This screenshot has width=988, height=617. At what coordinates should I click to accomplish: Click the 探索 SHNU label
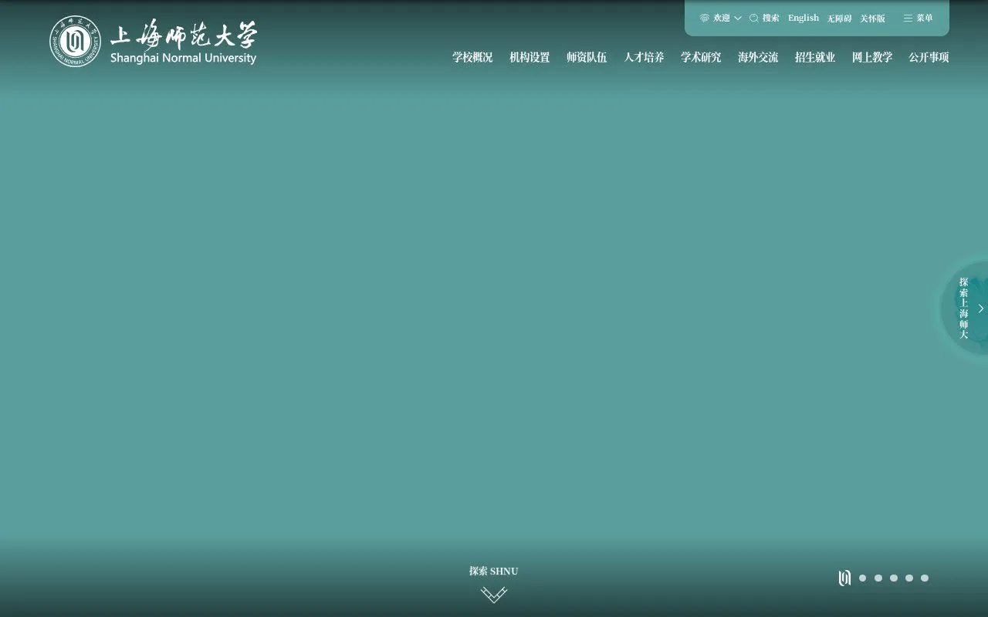494,571
